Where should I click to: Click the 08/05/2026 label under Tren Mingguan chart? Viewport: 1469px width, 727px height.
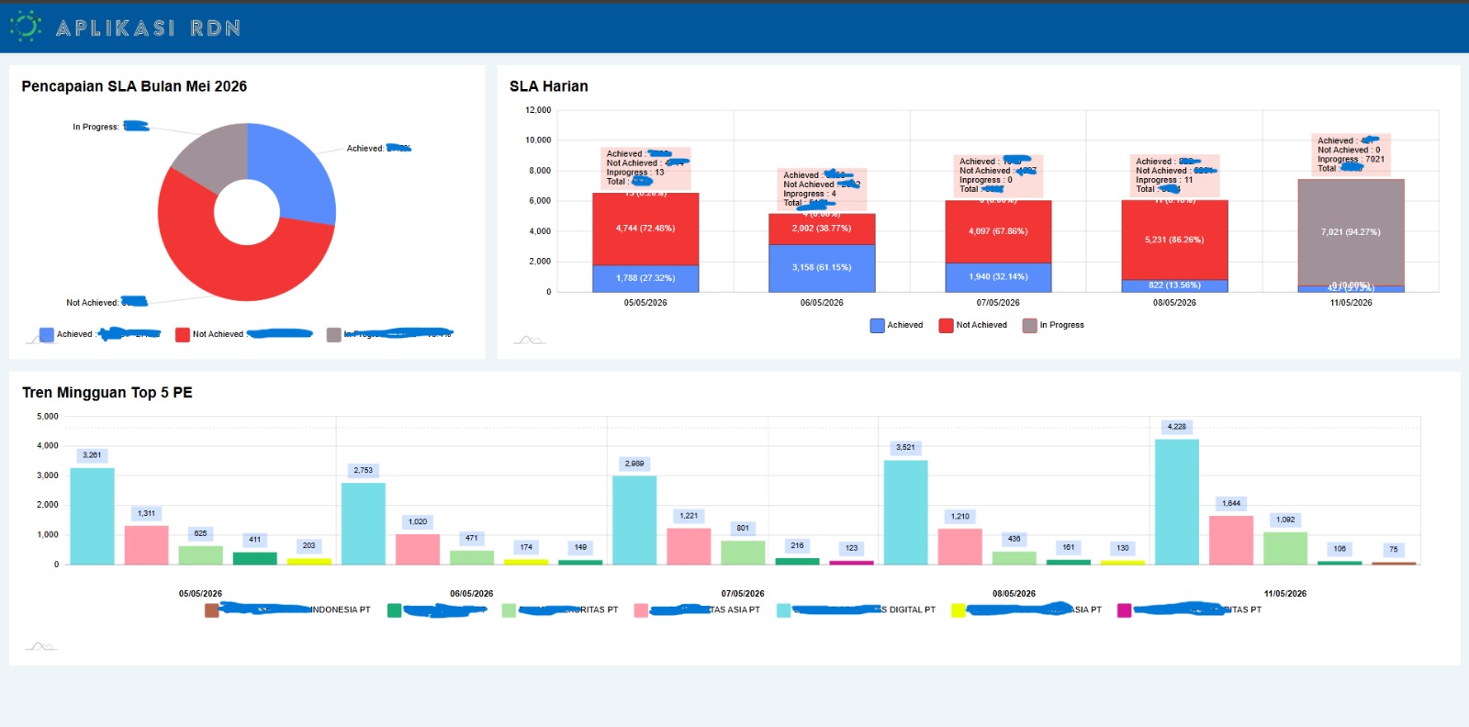pos(1014,594)
